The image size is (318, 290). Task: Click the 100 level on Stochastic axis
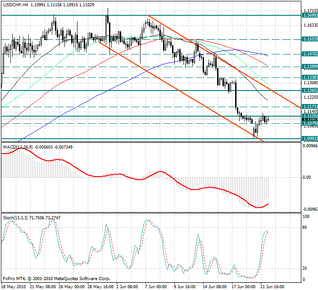306,217
